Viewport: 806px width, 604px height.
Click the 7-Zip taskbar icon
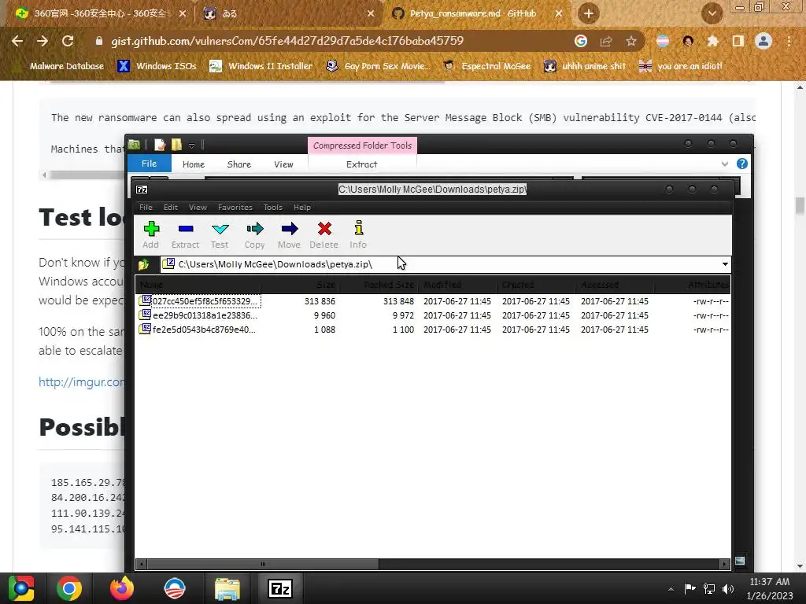279,588
